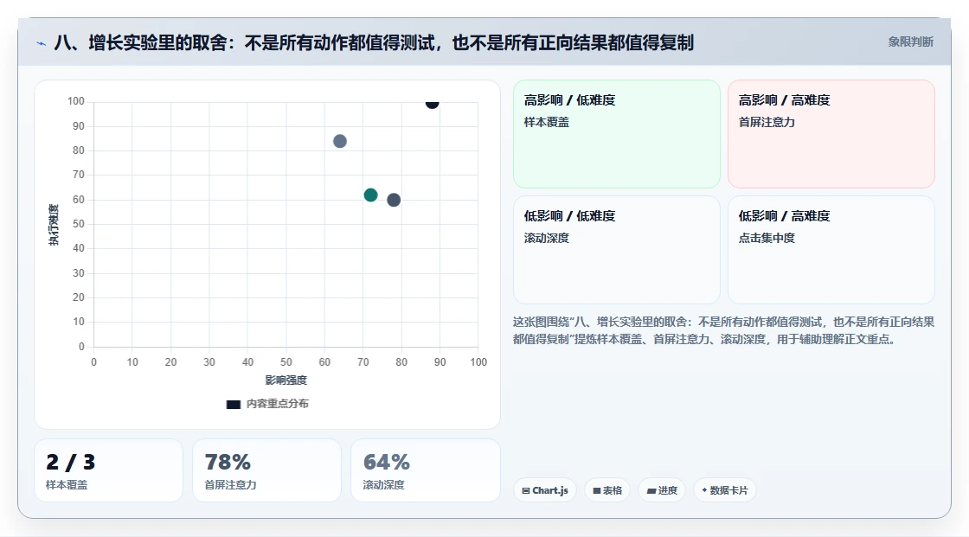
Task: Click the Chart.js tag chip
Action: [x=545, y=490]
